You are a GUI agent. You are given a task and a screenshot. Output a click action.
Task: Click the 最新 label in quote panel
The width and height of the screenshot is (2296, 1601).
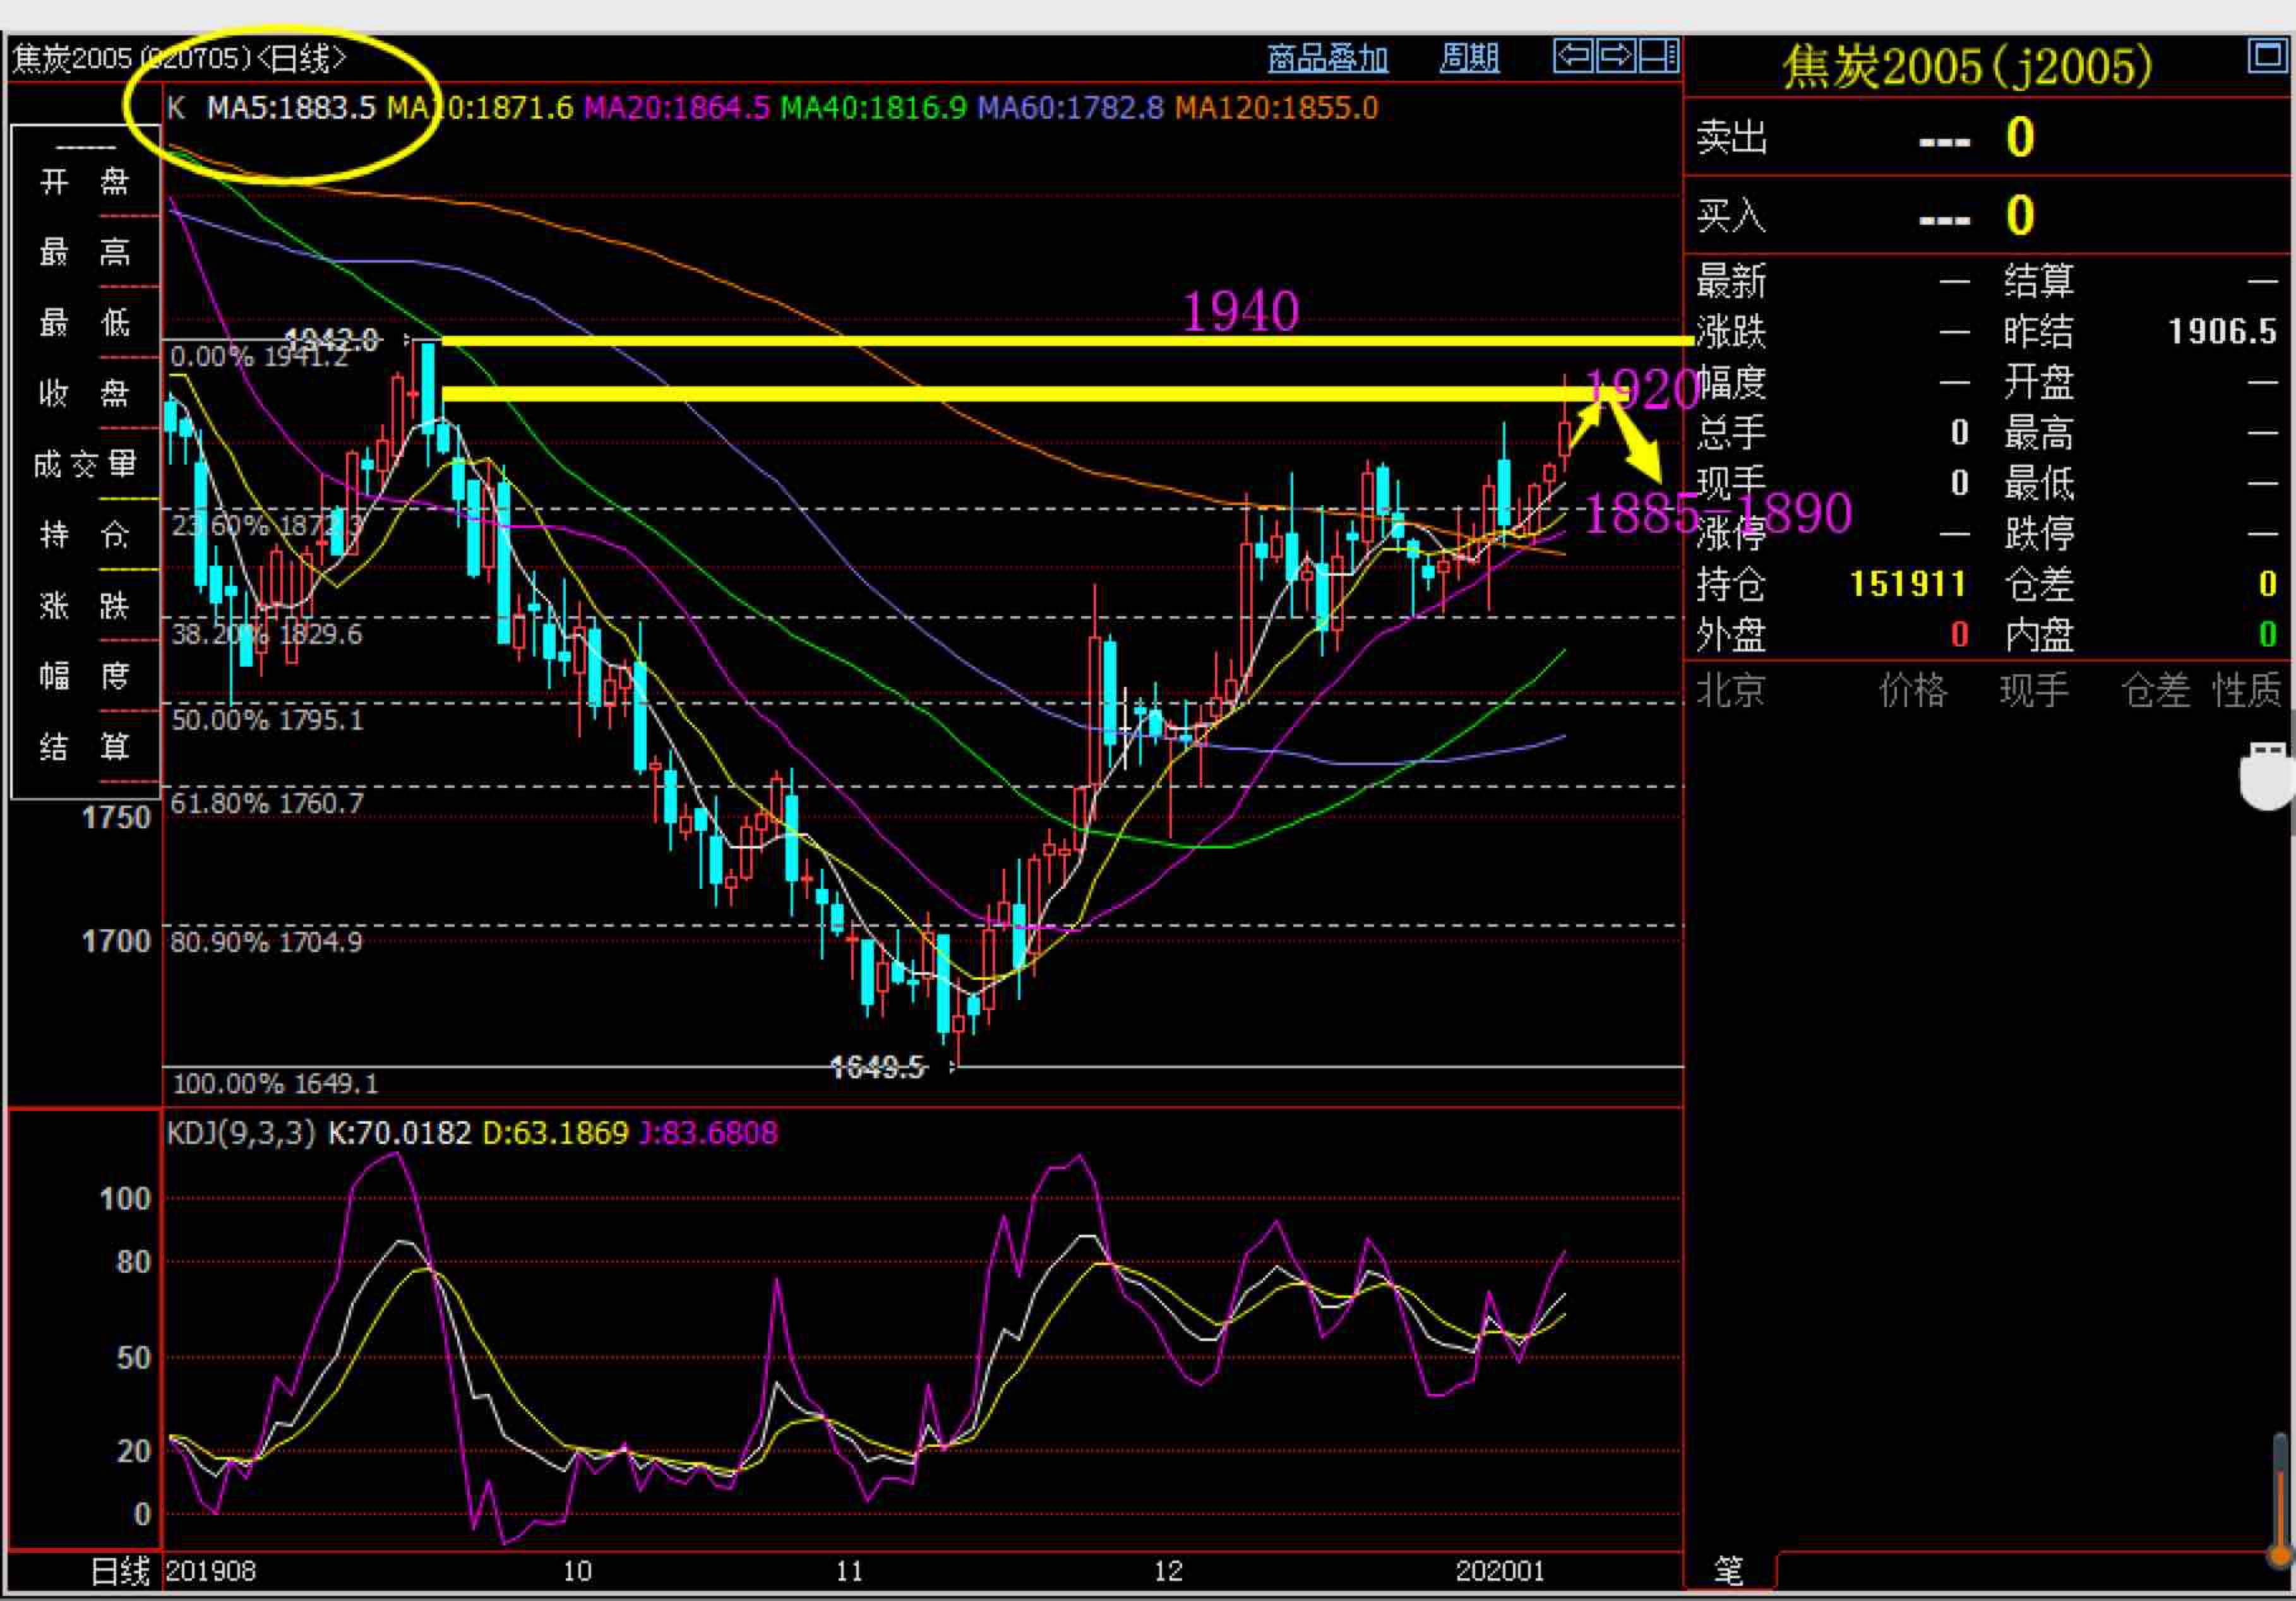[1731, 282]
